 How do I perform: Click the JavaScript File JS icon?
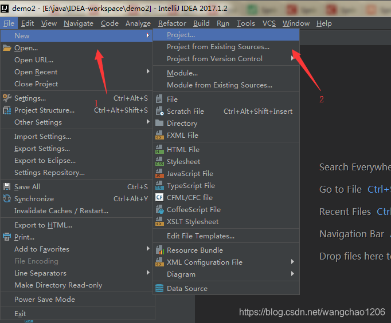coord(159,173)
